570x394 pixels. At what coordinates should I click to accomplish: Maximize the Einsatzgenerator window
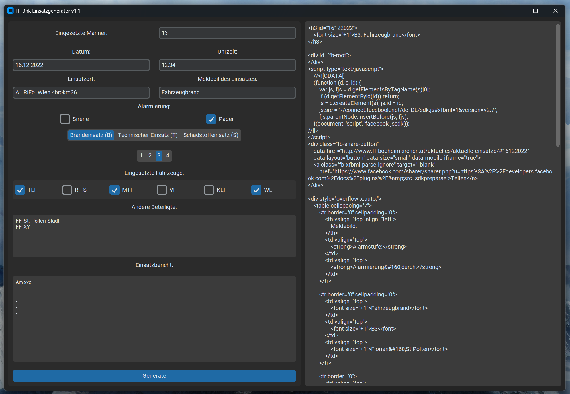pyautogui.click(x=536, y=11)
